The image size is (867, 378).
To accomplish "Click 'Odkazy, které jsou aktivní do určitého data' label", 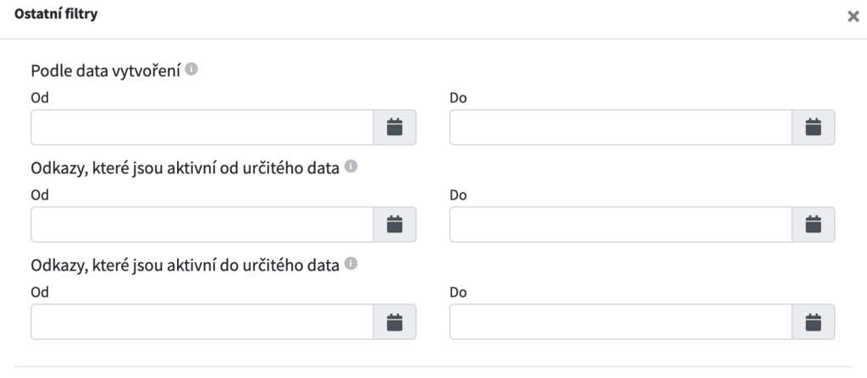I will pyautogui.click(x=185, y=266).
